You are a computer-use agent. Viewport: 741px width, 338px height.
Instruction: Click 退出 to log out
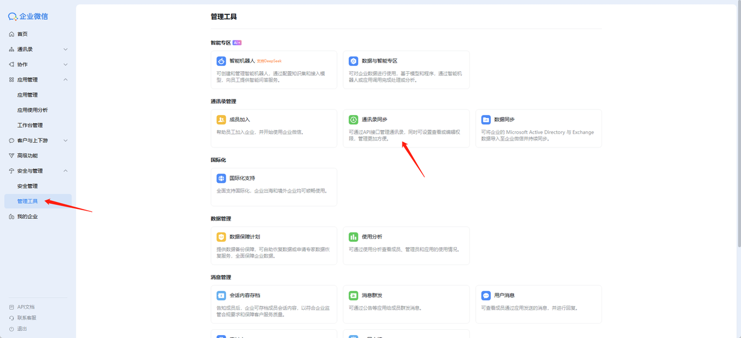pos(22,329)
